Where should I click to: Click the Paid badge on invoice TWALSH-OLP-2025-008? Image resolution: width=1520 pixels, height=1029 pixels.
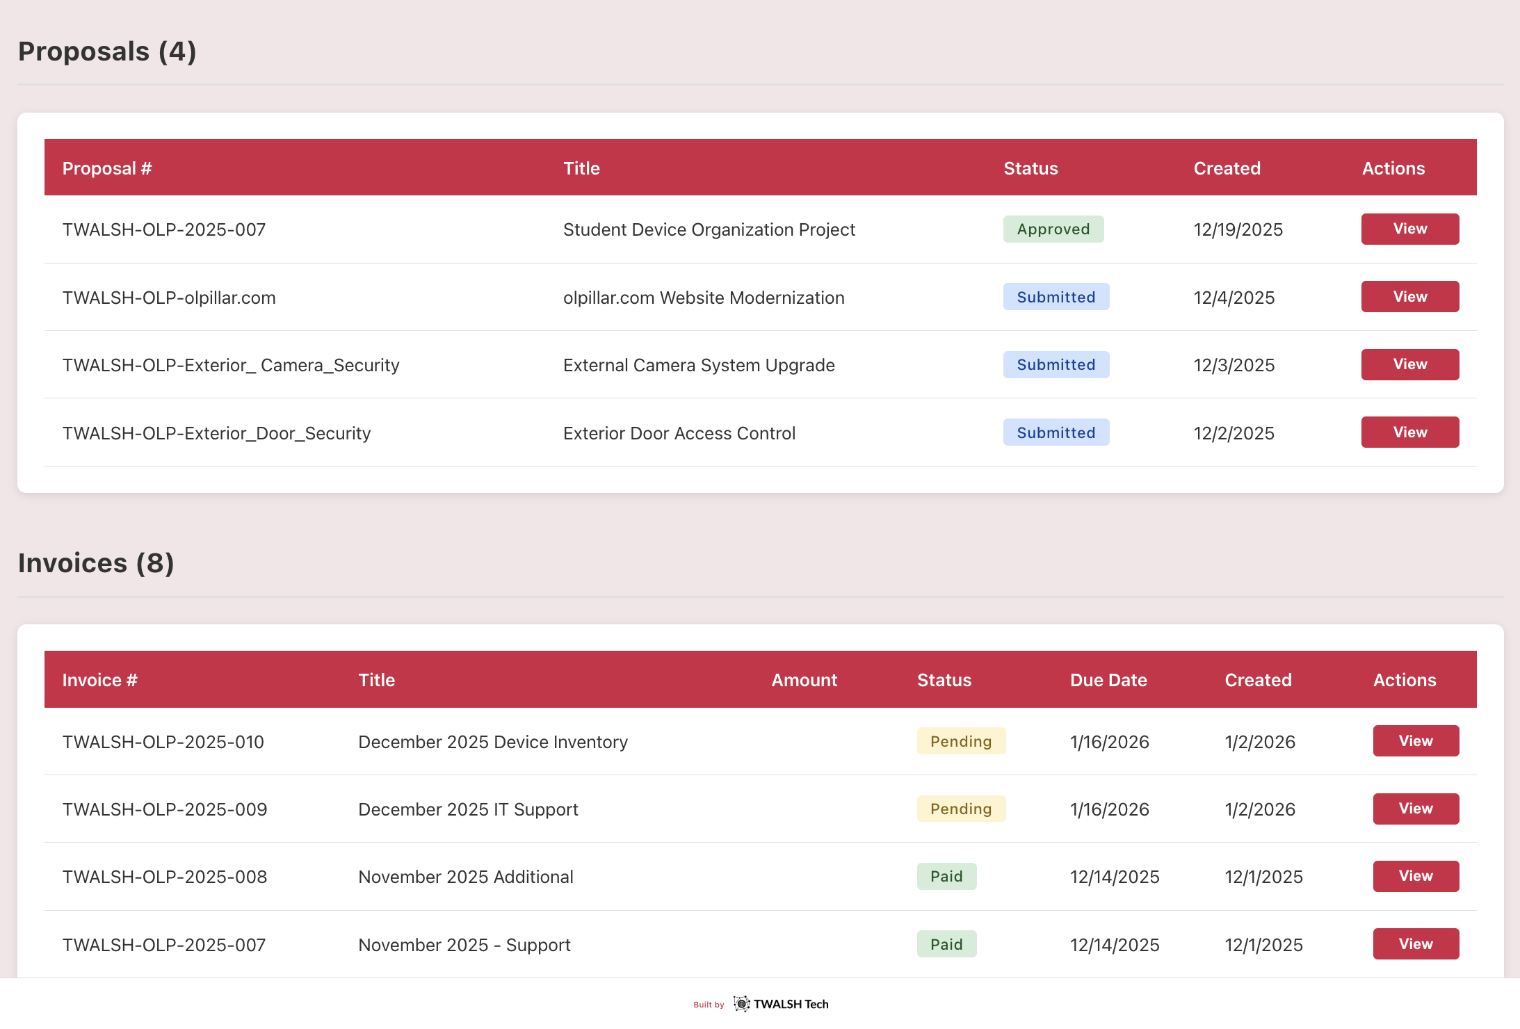tap(946, 876)
